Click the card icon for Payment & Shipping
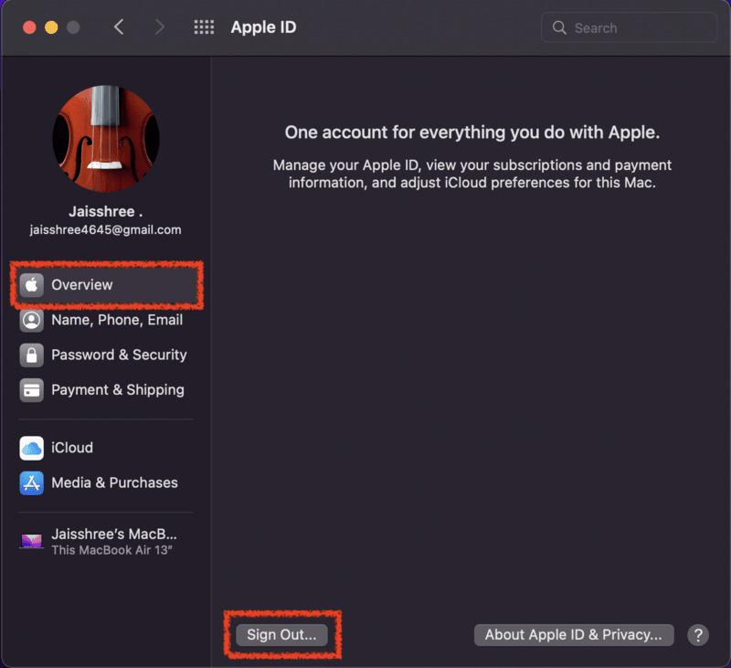The height and width of the screenshot is (668, 731). point(32,390)
